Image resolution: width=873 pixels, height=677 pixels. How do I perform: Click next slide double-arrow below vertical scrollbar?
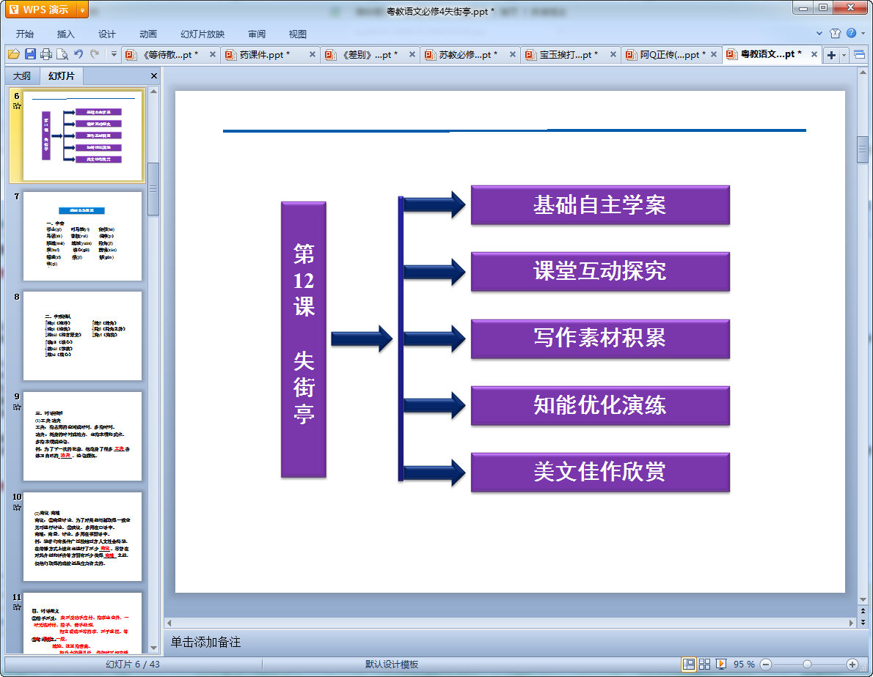point(863,623)
